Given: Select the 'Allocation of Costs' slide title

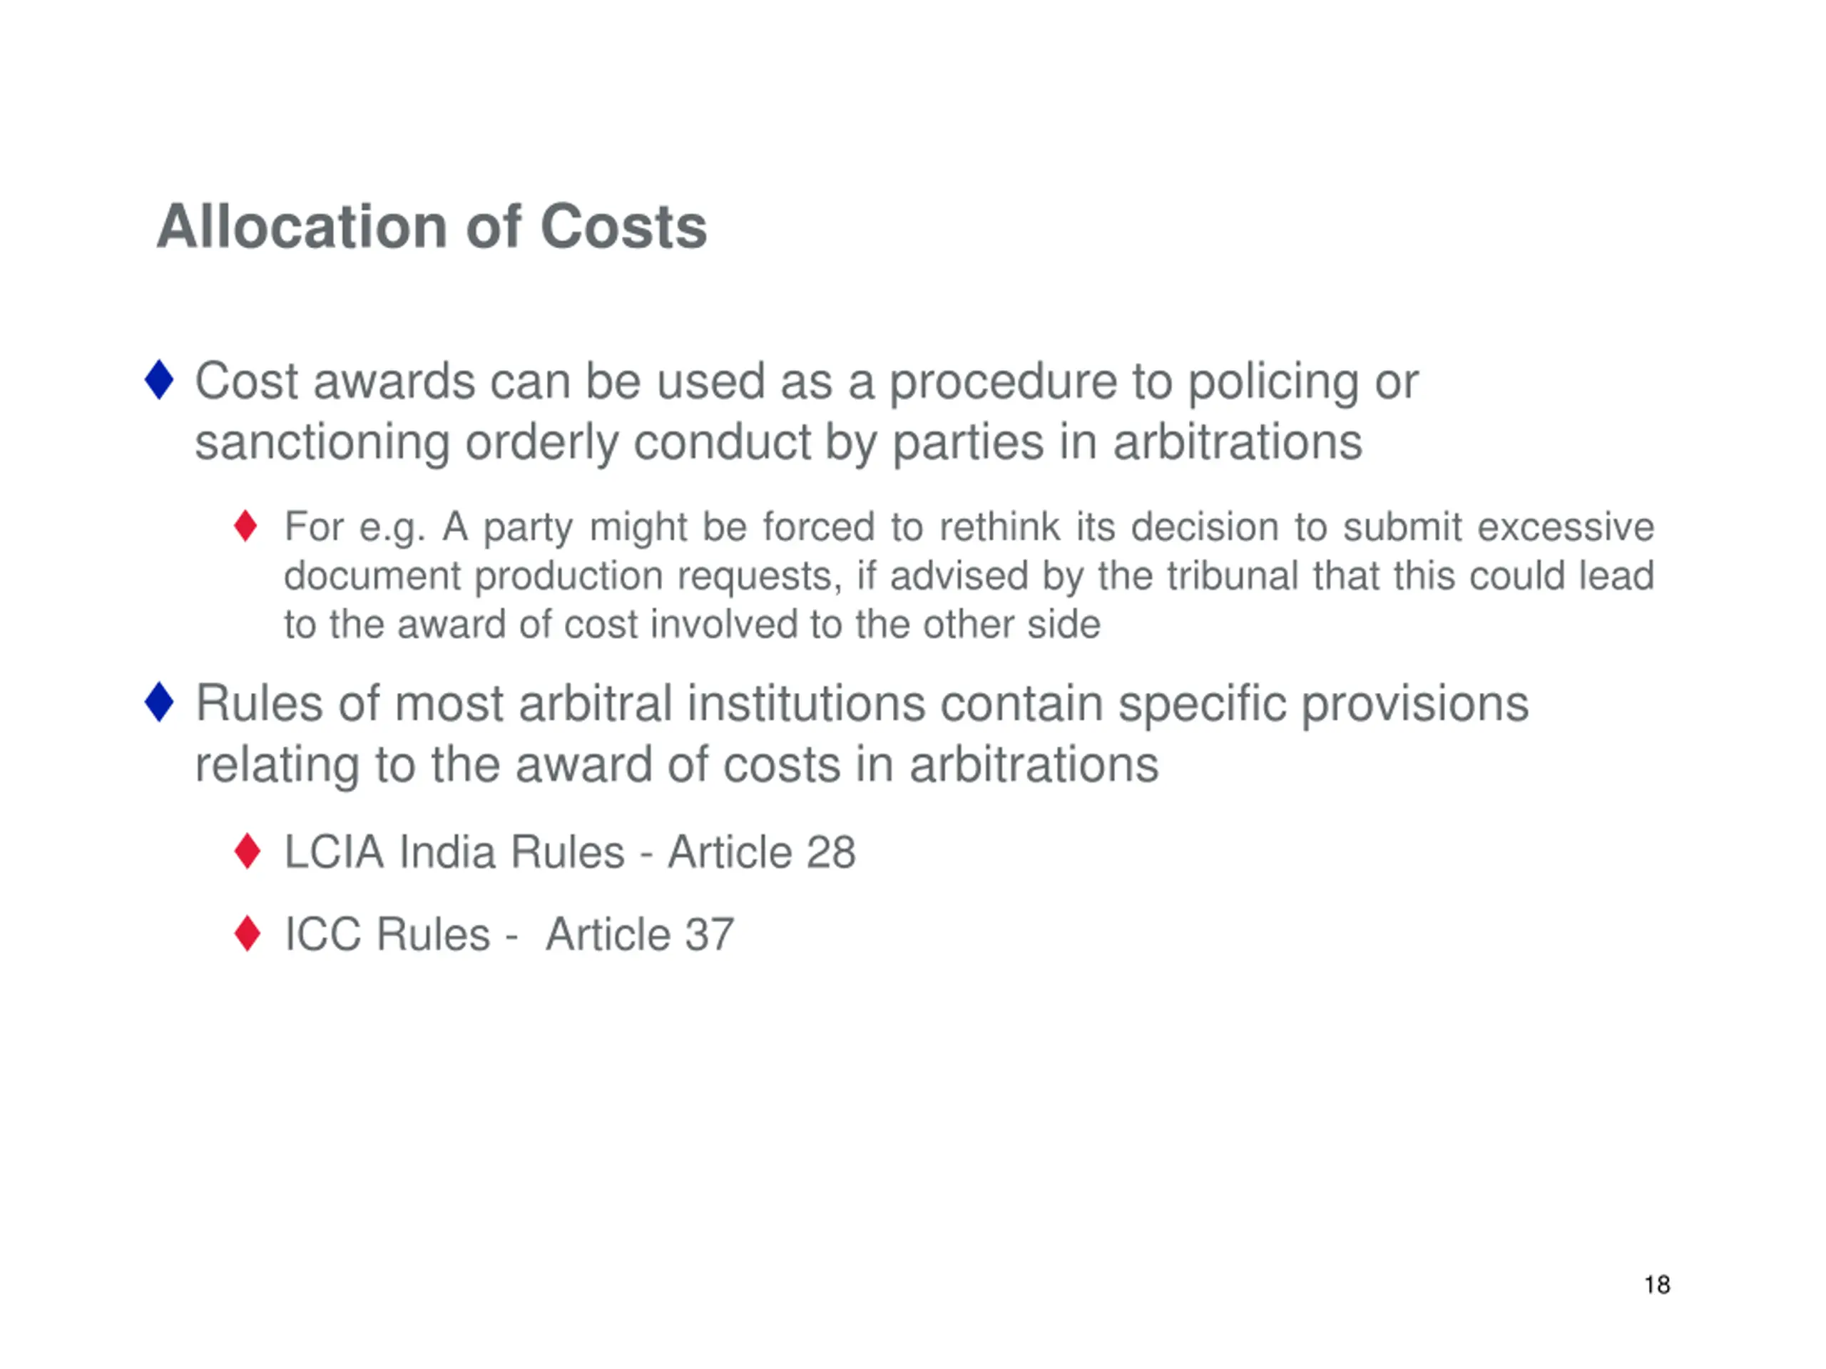Looking at the screenshot, I should (432, 226).
